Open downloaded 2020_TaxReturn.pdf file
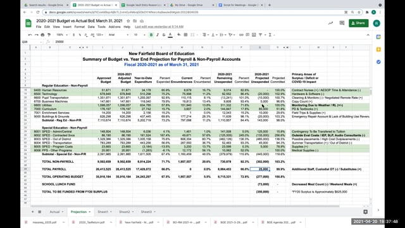 [x=92, y=222]
